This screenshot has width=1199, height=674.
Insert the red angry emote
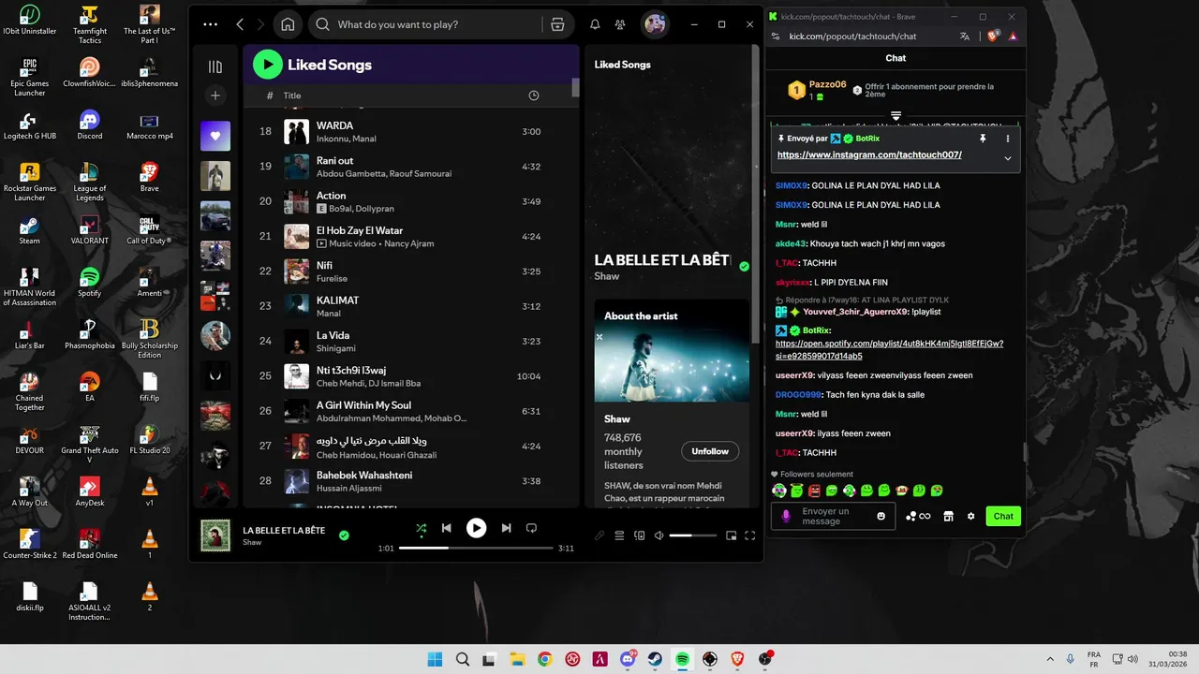[x=814, y=491]
